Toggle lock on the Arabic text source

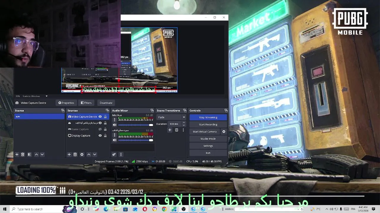click(x=105, y=123)
